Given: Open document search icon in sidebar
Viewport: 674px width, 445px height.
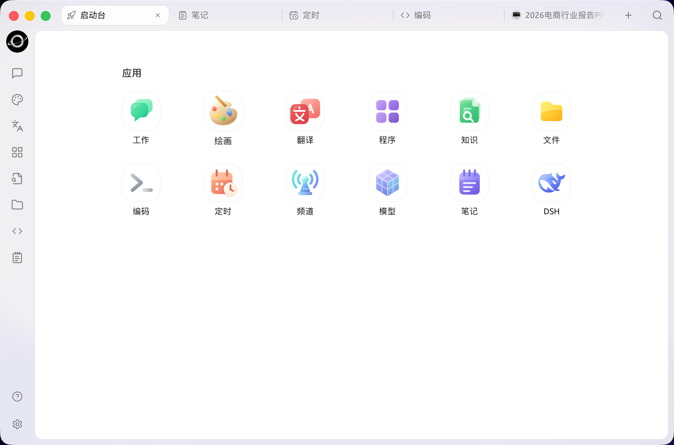Looking at the screenshot, I should (17, 179).
